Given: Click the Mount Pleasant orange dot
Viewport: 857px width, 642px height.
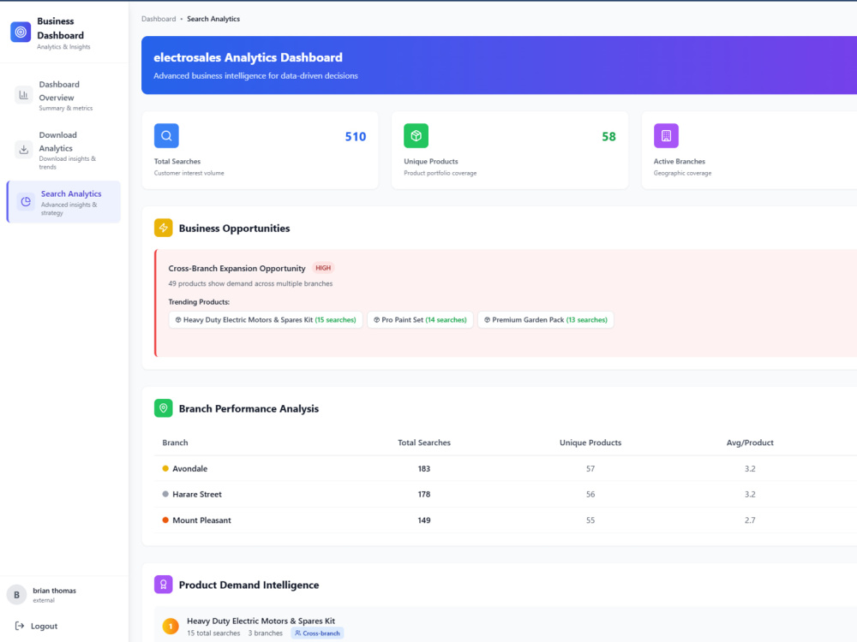Looking at the screenshot, I should (165, 520).
